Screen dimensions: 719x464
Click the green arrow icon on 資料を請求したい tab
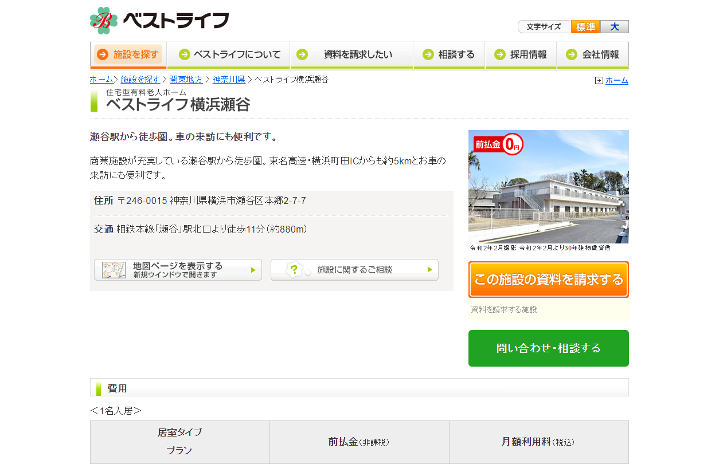[x=302, y=54]
